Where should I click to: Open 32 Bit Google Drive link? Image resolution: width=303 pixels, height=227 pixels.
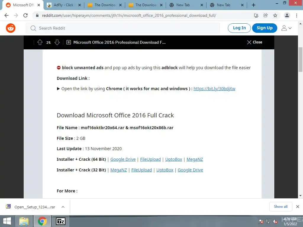(190, 170)
